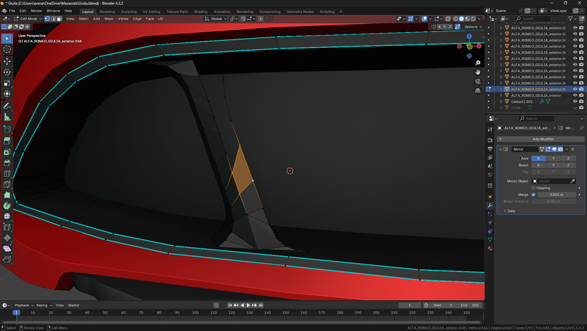
Task: Choose the Measure ruler tool
Action: tap(7, 117)
